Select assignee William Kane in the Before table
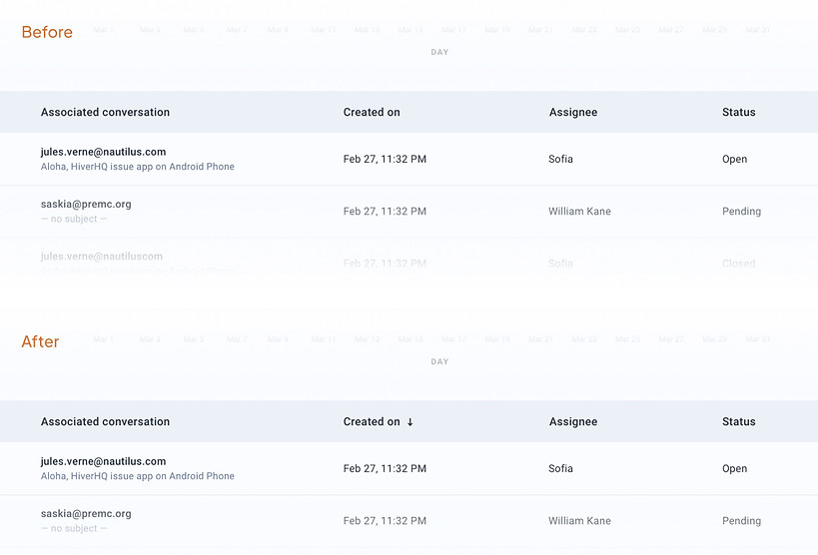818x555 pixels. (579, 212)
